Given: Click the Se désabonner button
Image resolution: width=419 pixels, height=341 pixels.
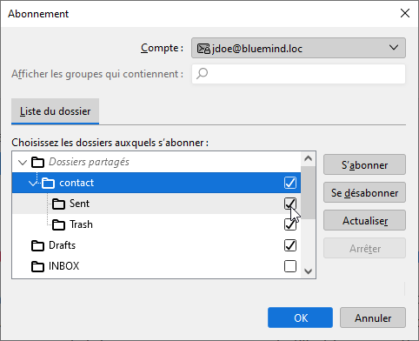Looking at the screenshot, I should pyautogui.click(x=364, y=192).
